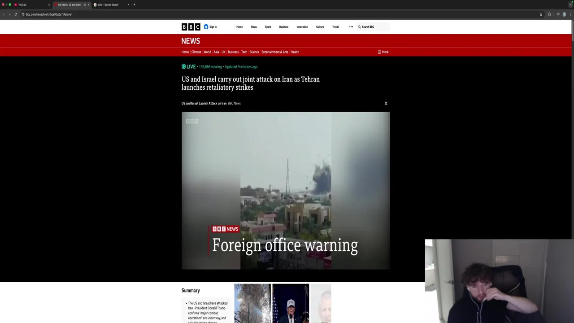
Task: Open a new tab with plus button
Action: point(134,4)
